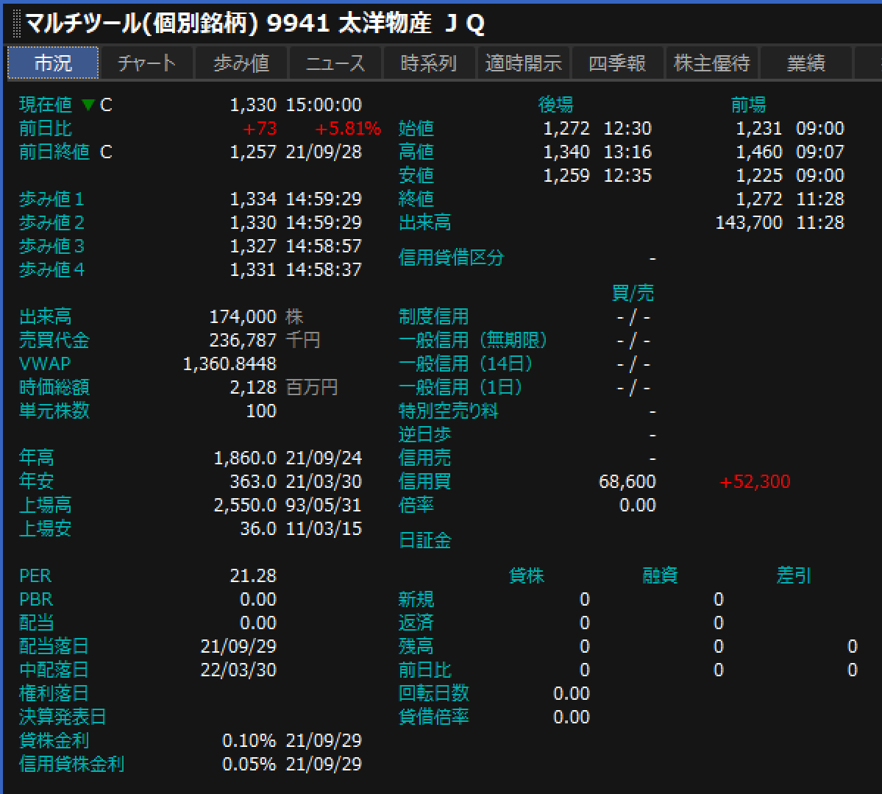Screen dimensions: 882x794
Task: Open the ニュース tab
Action: (335, 63)
